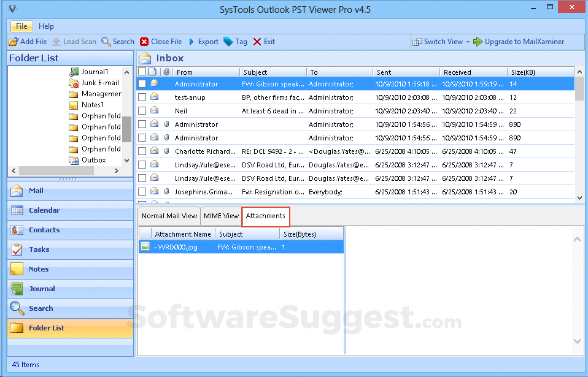Click the Tag toolbar icon
The height and width of the screenshot is (377, 588).
click(x=235, y=42)
